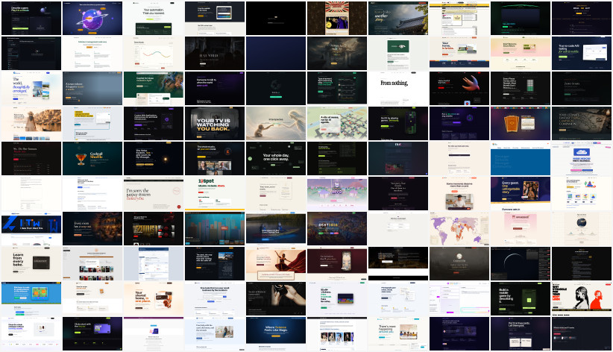This screenshot has height=352, width=613.
Task: Select the 'A city of moves' map thumbnail
Action: coord(337,124)
